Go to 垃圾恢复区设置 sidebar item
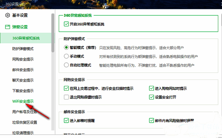This screenshot has width=222, height=138. point(25,122)
